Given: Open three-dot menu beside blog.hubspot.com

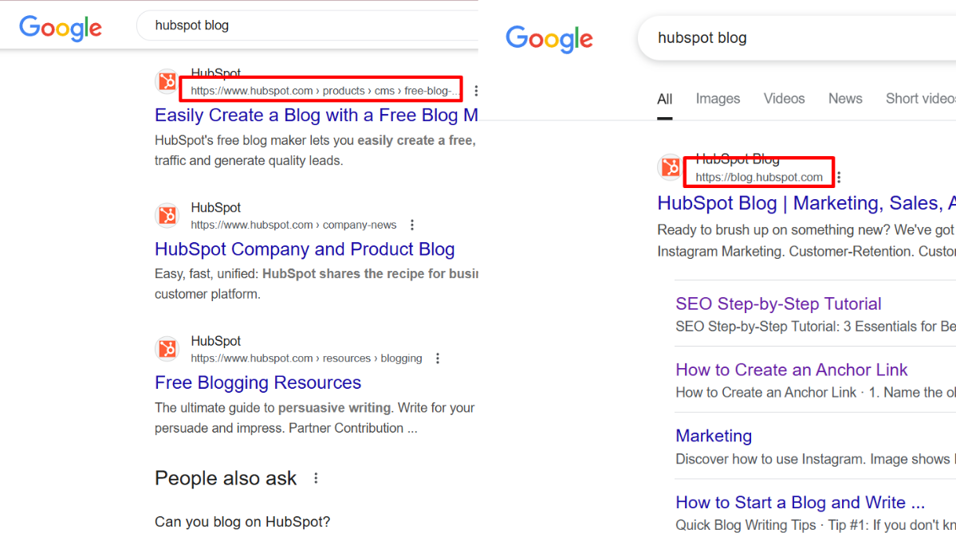Looking at the screenshot, I should pyautogui.click(x=838, y=178).
